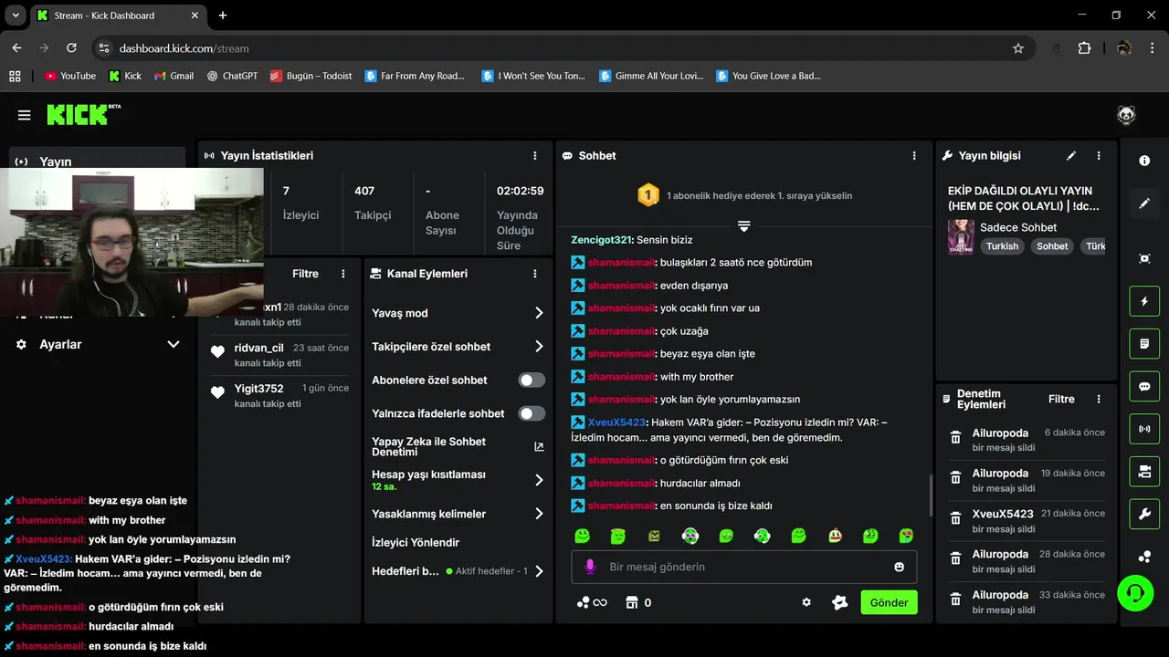1169x657 pixels.
Task: Open Bugün – Todoist bookmark
Action: tap(311, 76)
